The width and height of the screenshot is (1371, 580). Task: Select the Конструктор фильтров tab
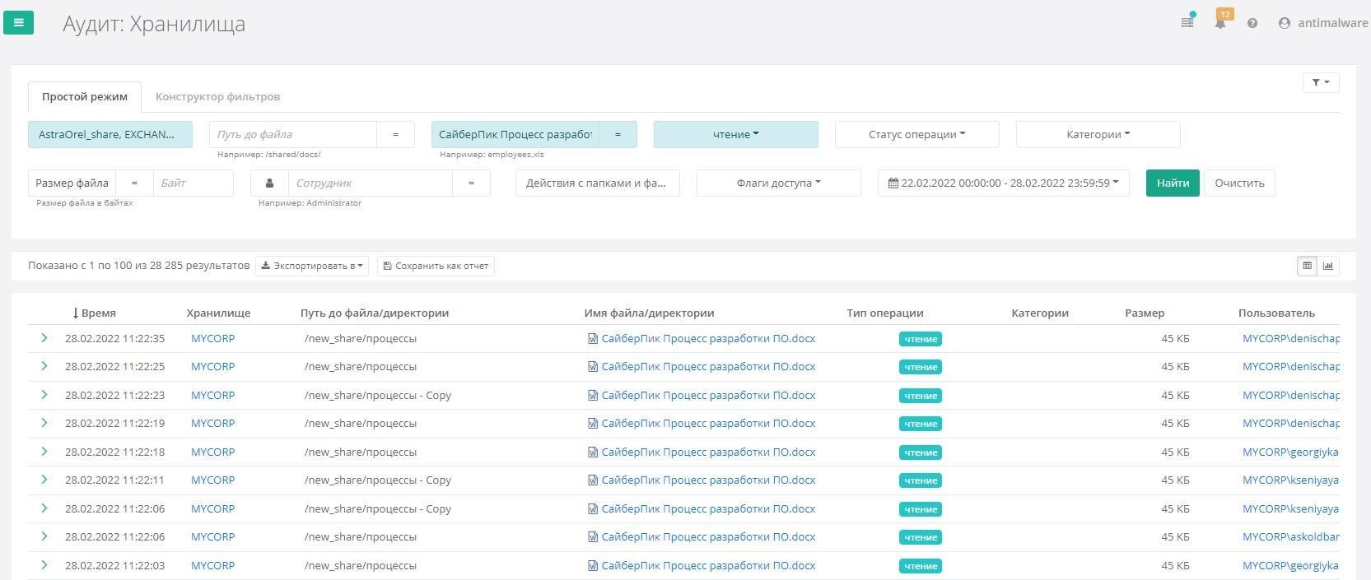217,96
